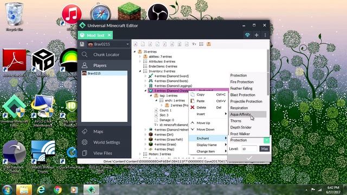Screen dimensions: 347x195
Task: Click the List tag toolbar icon
Action: tap(201, 44)
